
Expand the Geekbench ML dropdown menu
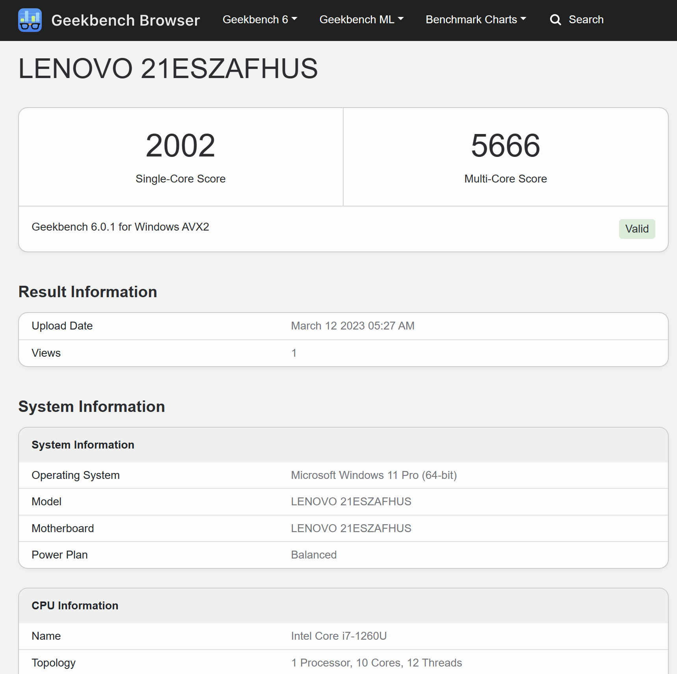(x=361, y=19)
